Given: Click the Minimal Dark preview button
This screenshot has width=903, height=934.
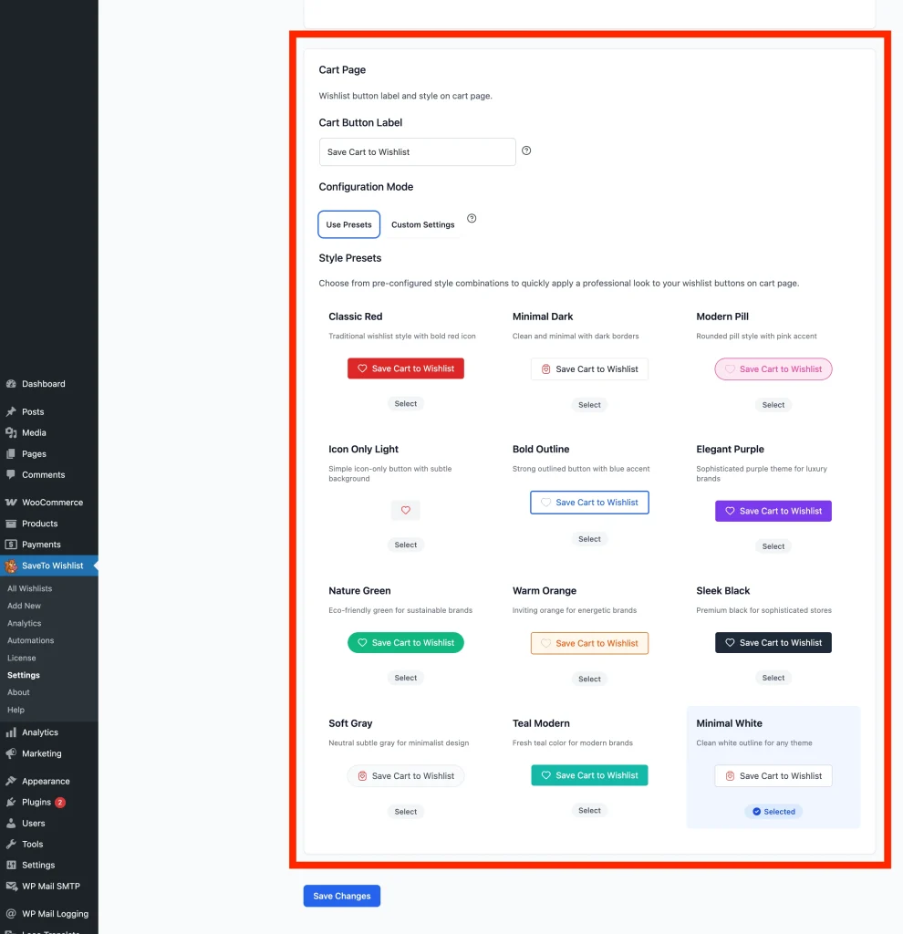Looking at the screenshot, I should coord(590,369).
